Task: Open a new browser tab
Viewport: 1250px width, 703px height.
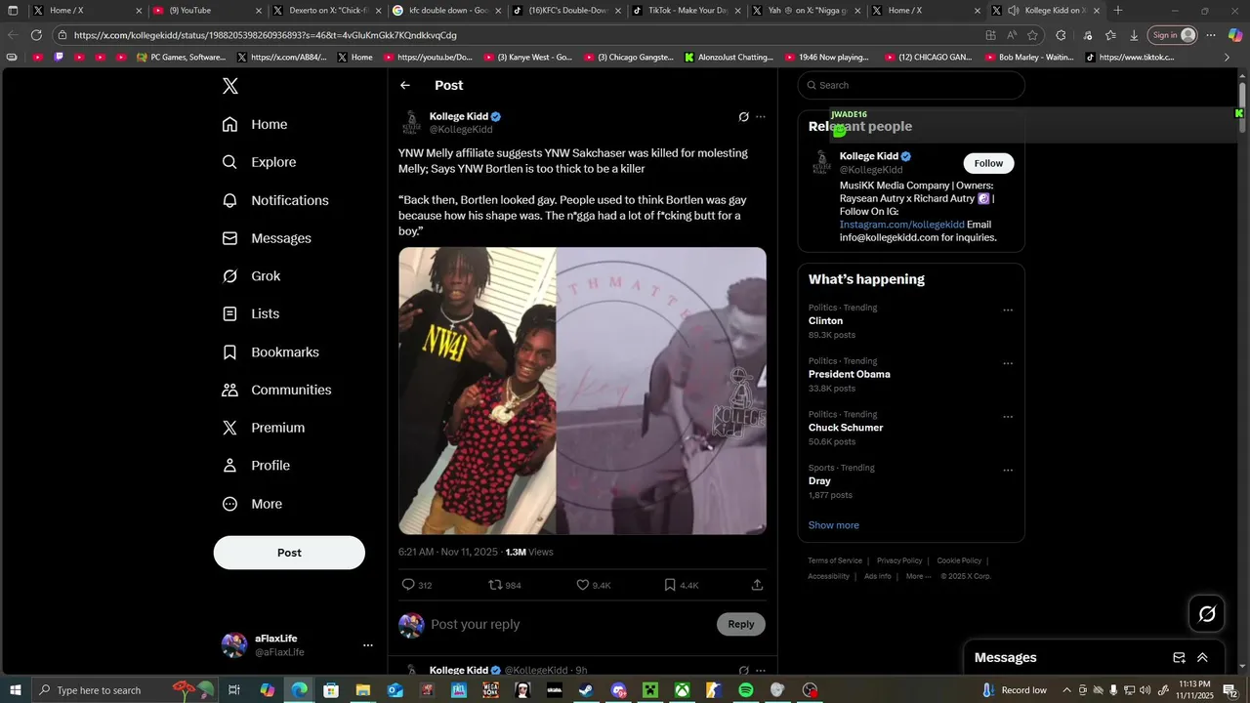Action: point(1118,11)
